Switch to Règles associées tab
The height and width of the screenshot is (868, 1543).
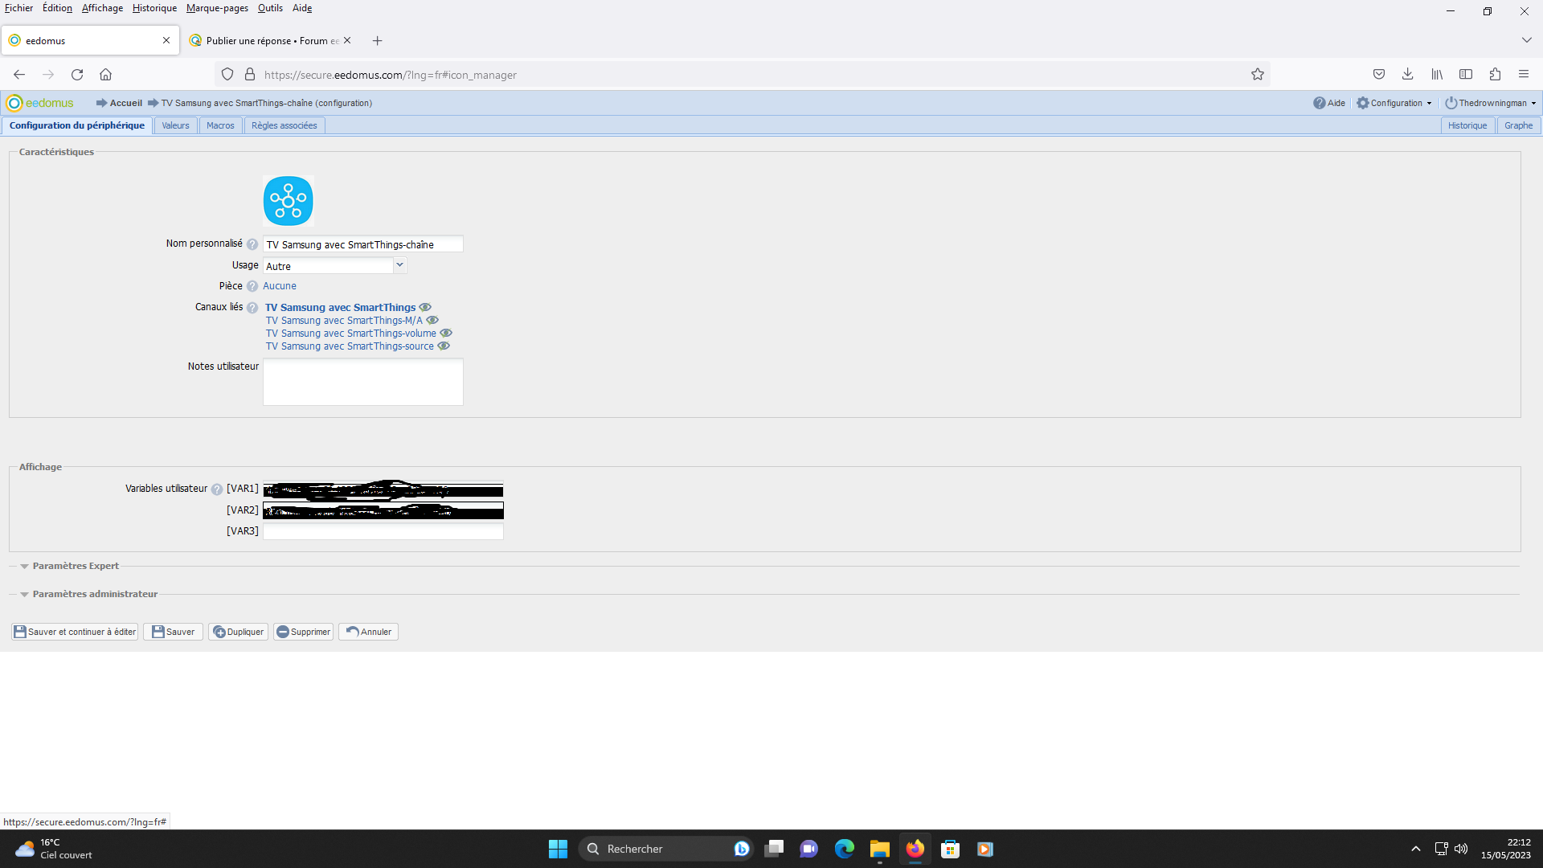click(x=284, y=125)
